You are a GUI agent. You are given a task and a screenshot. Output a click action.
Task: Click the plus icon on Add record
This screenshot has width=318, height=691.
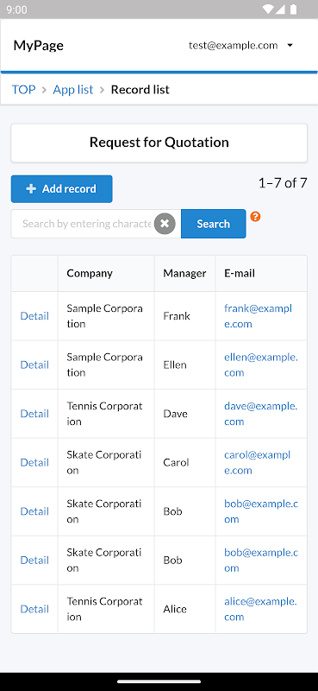(x=31, y=189)
